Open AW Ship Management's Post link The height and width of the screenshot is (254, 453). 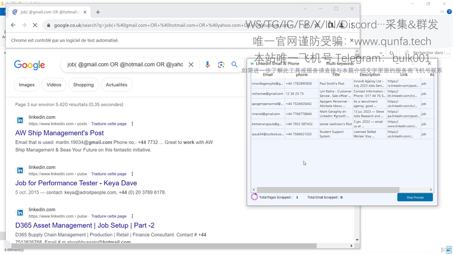(59, 133)
